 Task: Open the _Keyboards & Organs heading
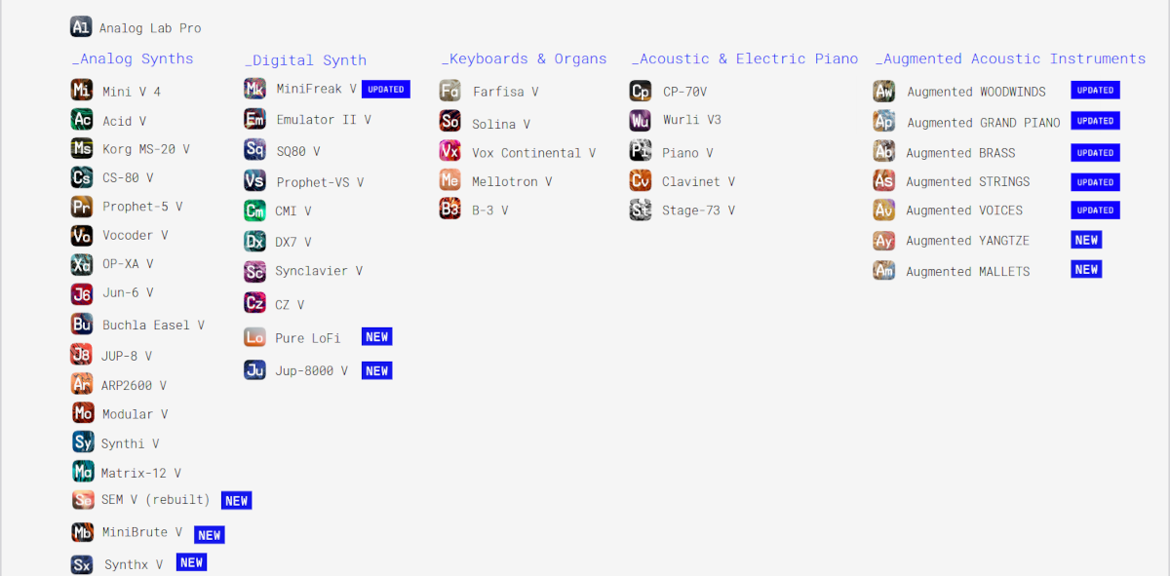(x=524, y=59)
